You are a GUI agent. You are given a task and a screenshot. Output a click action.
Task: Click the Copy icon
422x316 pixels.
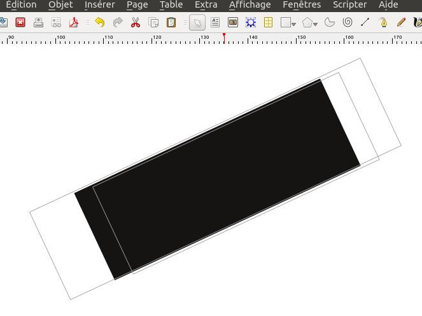(153, 23)
